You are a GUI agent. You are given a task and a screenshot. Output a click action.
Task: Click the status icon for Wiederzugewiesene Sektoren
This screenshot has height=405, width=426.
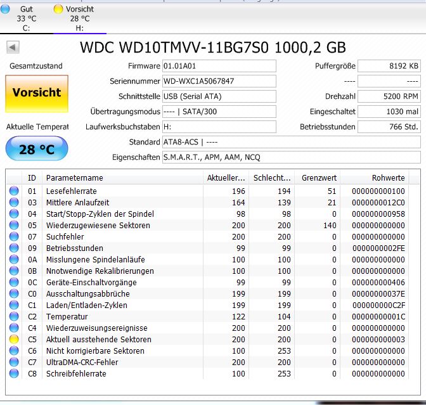point(14,225)
